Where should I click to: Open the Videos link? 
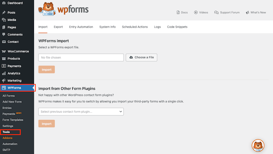pos(201,12)
